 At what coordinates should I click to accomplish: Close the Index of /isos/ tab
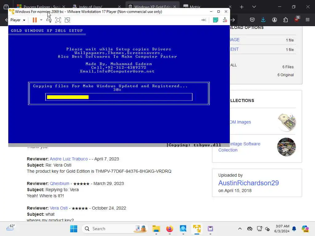(x=119, y=7)
